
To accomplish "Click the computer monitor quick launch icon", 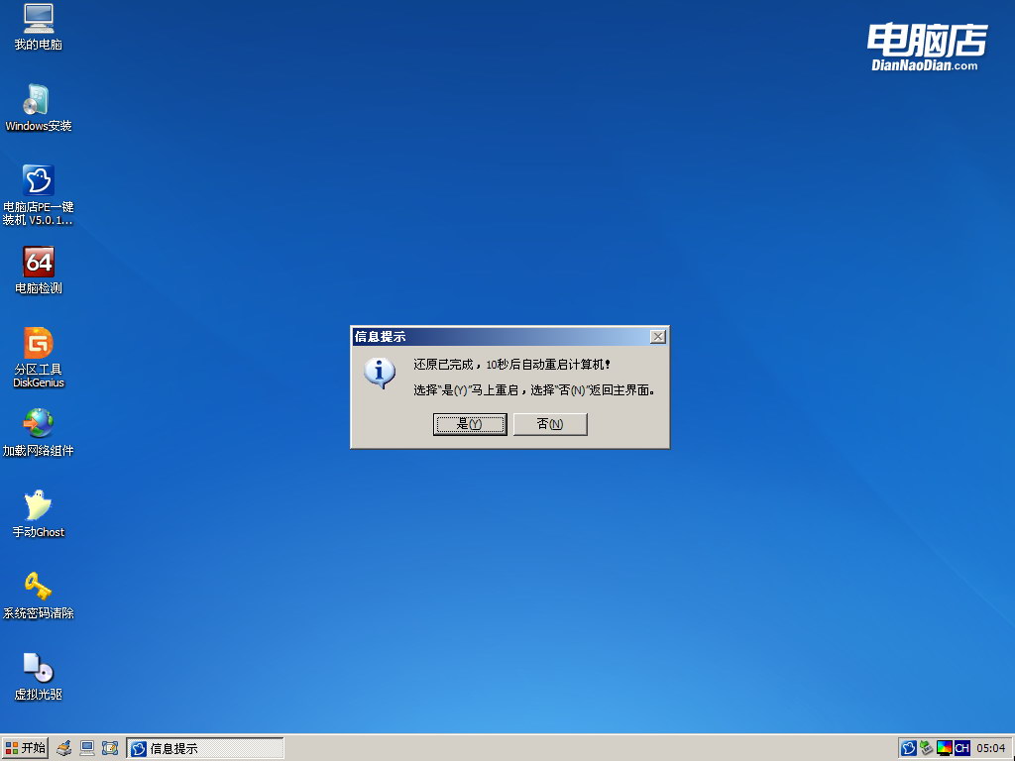I will tap(87, 748).
